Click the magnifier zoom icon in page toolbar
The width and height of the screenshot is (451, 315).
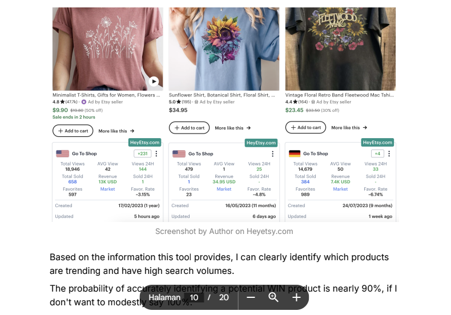273,297
